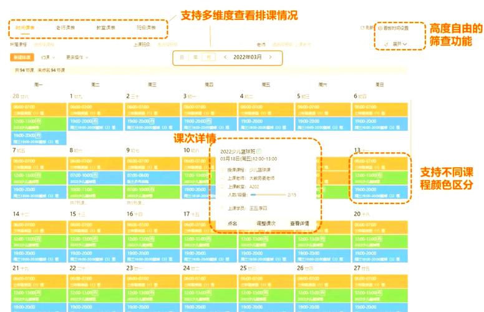Open the green 12:00-13:00 lesson on day 13
Image resolution: width=484 pixels, height=312 pixels.
pos(380,178)
